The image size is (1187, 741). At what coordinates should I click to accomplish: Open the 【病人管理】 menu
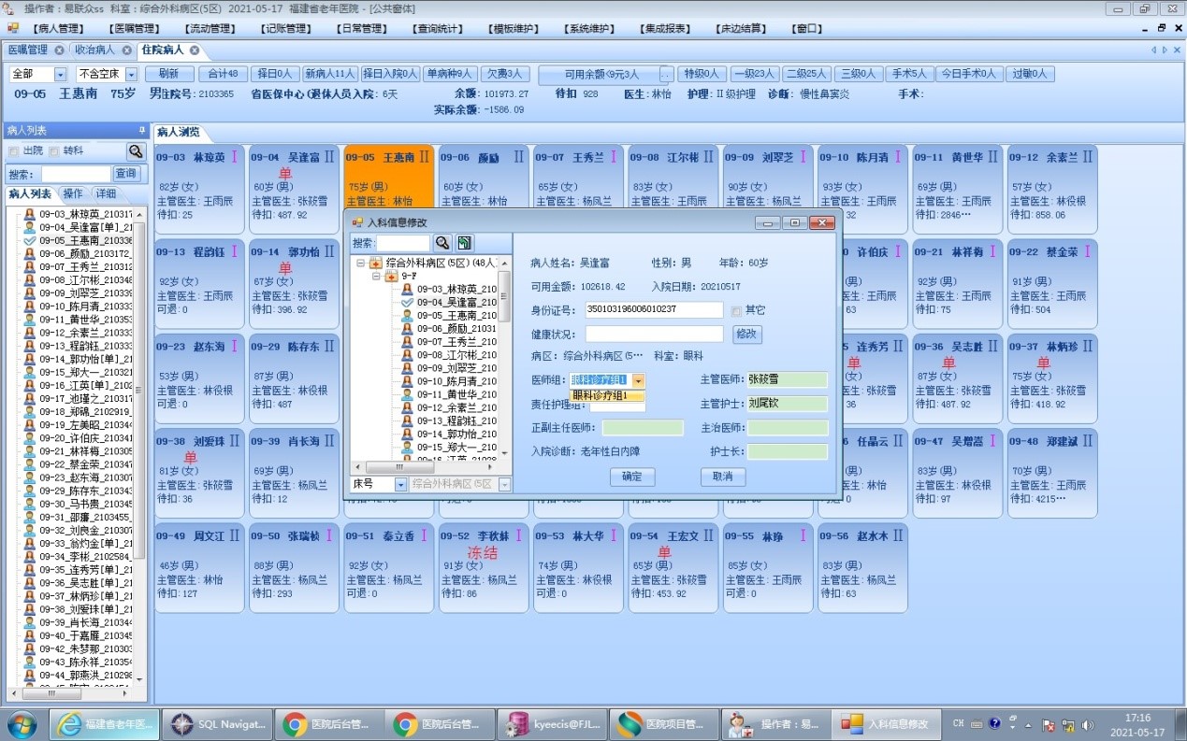pos(58,29)
